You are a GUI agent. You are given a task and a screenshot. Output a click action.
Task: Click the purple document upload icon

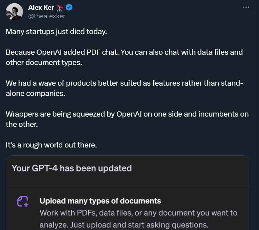click(23, 201)
